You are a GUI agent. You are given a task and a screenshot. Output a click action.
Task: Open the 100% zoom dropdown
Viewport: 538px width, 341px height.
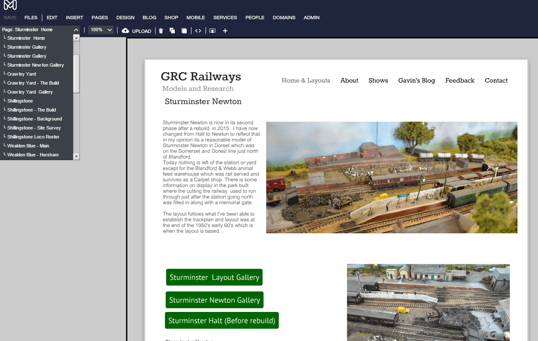tap(101, 30)
